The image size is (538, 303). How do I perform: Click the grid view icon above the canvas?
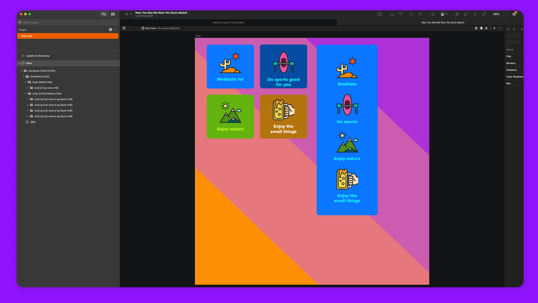[124, 28]
